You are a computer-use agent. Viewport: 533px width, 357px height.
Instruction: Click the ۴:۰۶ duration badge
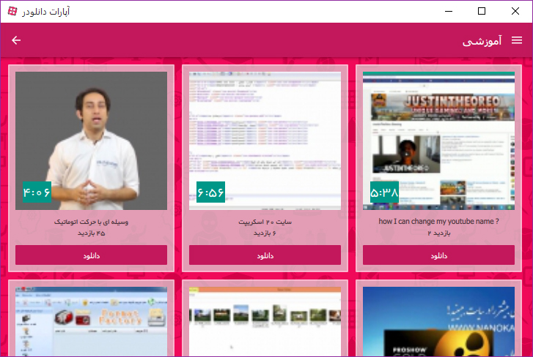[x=37, y=192]
